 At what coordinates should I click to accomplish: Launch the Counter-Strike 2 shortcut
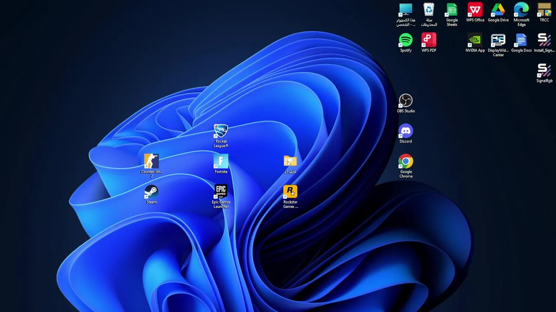151,166
